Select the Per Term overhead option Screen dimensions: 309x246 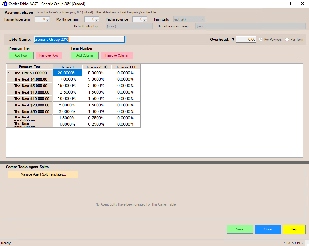tap(287, 40)
